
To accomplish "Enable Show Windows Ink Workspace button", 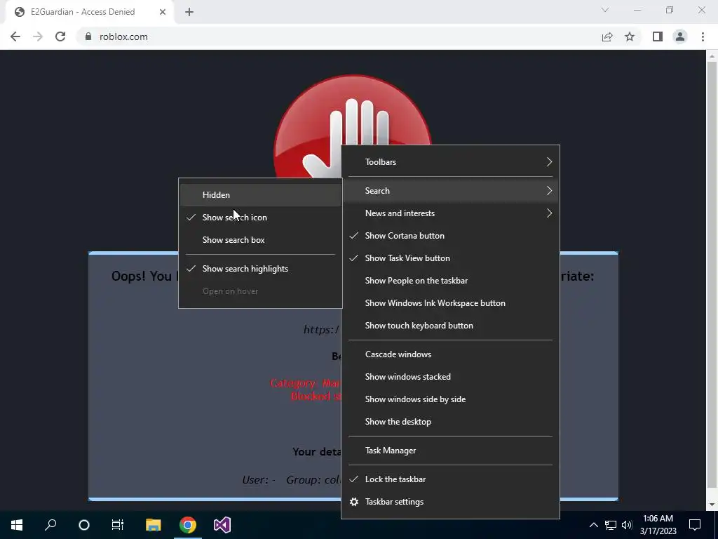I will [450, 303].
